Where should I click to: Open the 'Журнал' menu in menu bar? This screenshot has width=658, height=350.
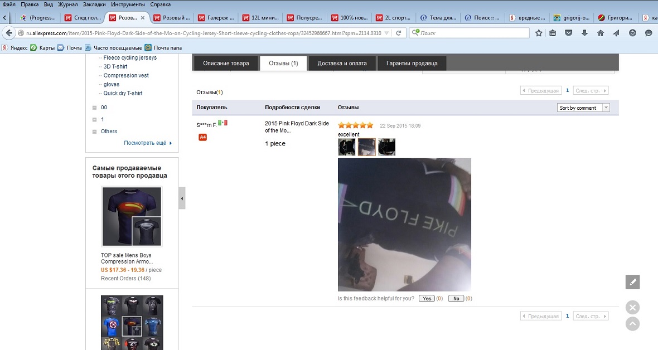point(68,4)
